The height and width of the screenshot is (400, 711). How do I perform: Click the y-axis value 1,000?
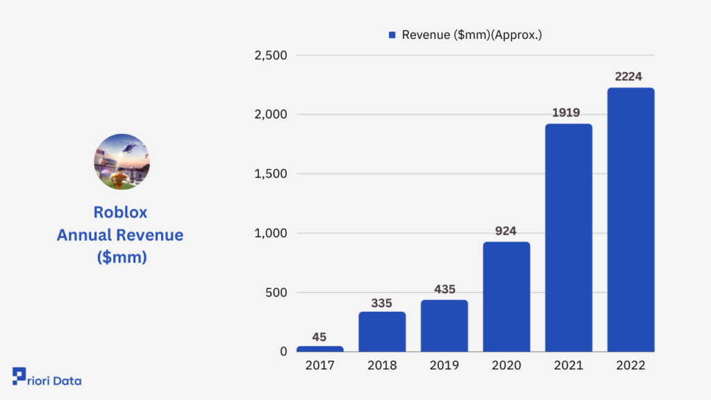pos(271,233)
